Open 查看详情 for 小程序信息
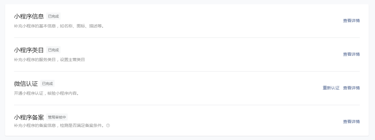Viewport: 375px width, 140px height. 351,21
